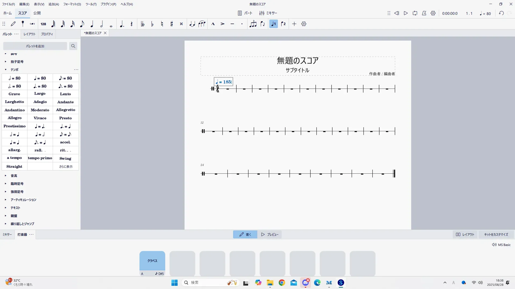
Task: Toggle loop playback
Action: 415,13
